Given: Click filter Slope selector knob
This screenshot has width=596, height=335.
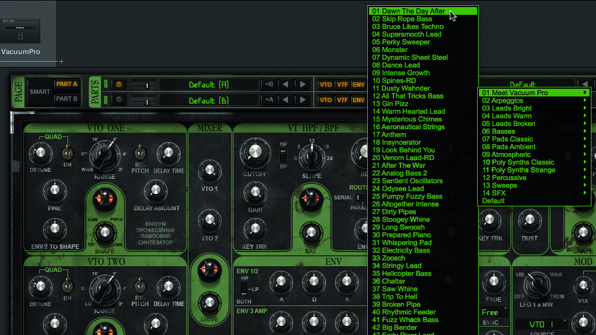Looking at the screenshot, I should tap(312, 157).
